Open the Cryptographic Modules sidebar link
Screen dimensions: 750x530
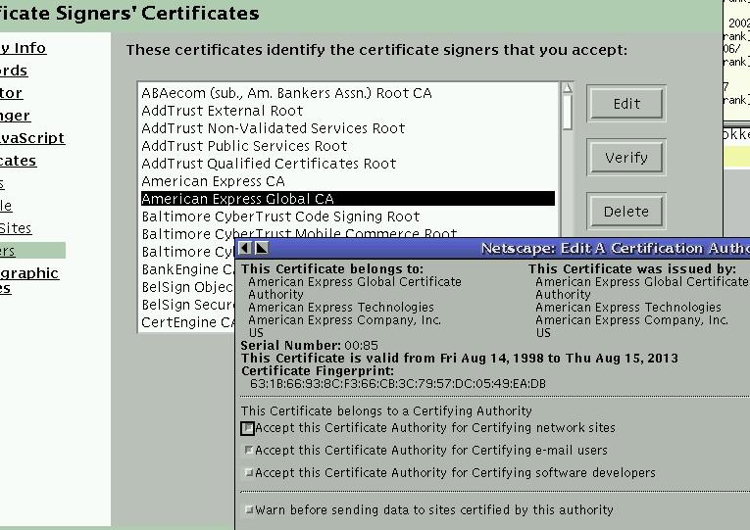click(x=29, y=280)
